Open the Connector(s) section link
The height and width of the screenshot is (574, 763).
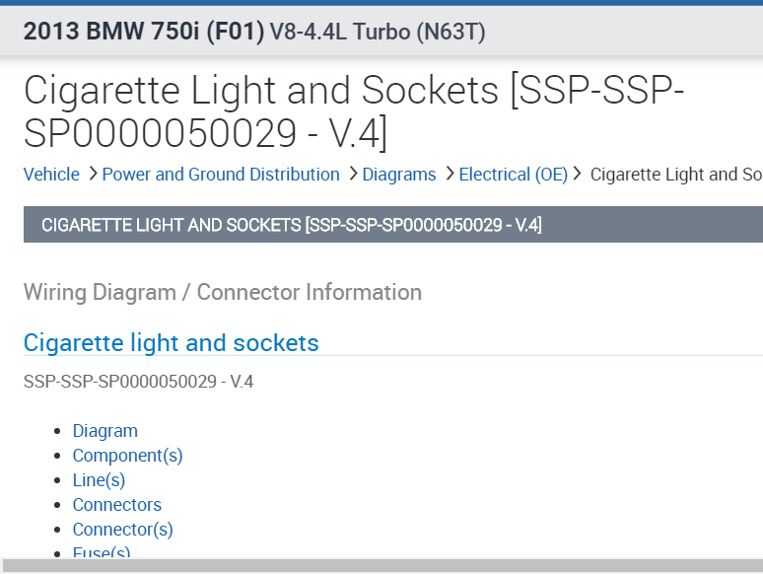[122, 530]
